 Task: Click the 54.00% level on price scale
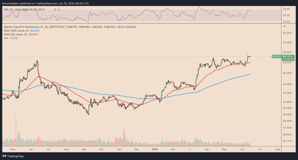point(287,33)
